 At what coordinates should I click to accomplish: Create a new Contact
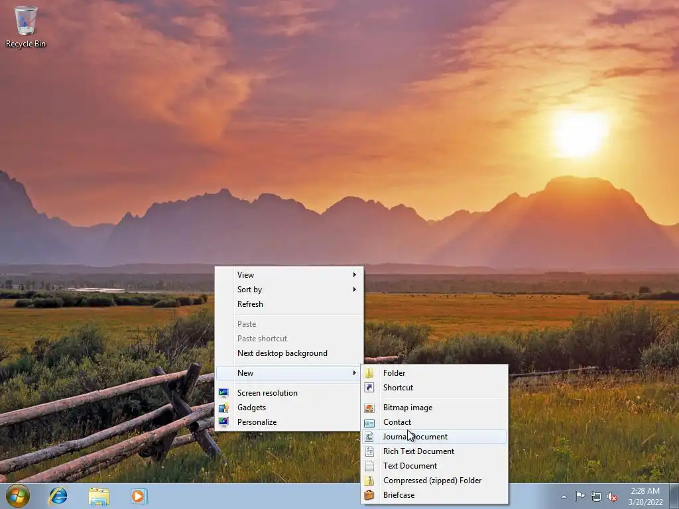pyautogui.click(x=434, y=422)
